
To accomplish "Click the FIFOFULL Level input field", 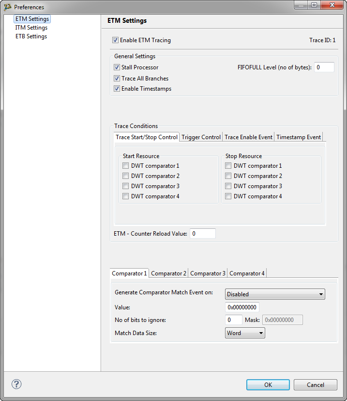I will (324, 67).
